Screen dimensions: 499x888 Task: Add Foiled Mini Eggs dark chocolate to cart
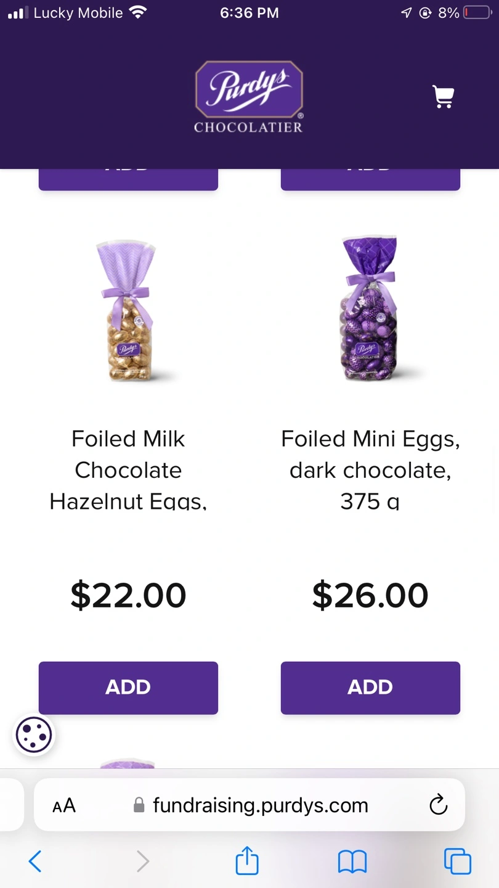tap(370, 688)
